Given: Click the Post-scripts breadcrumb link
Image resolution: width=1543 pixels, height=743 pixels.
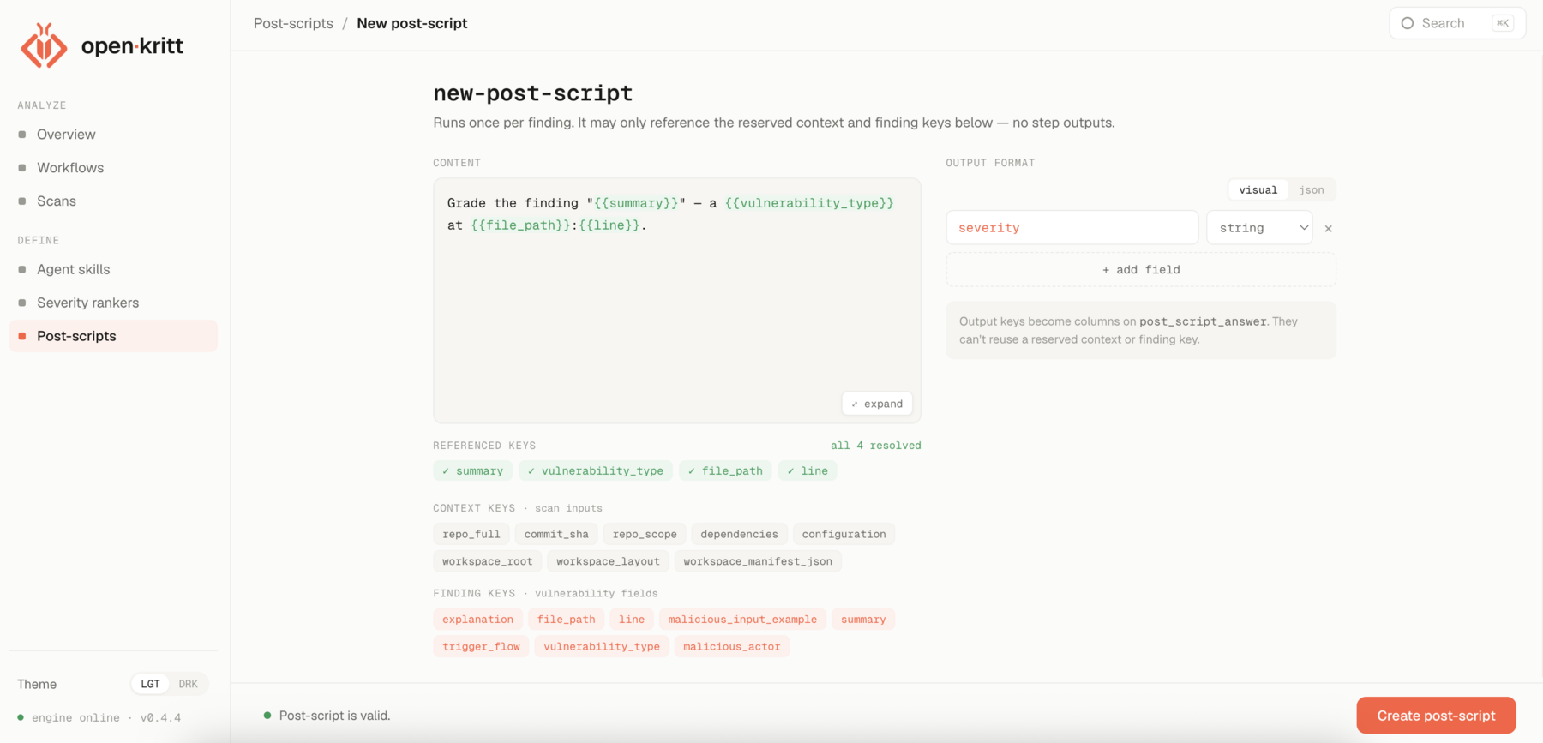Looking at the screenshot, I should [x=293, y=23].
